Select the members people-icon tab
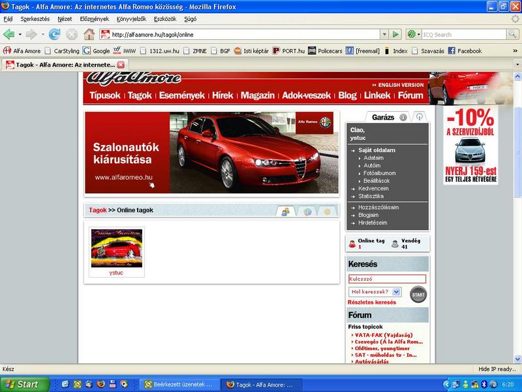Screen dimensions: 522x392 click(285, 211)
